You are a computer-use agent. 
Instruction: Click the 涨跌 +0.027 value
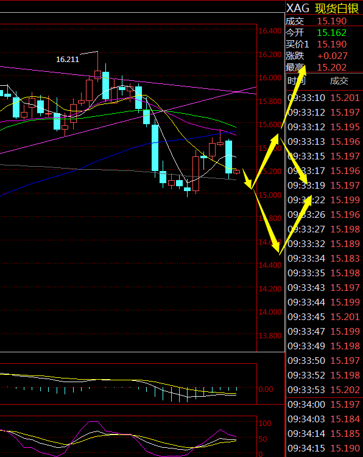tap(333, 55)
